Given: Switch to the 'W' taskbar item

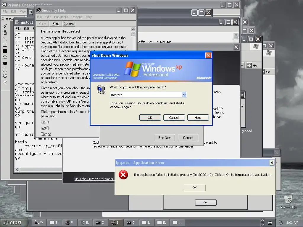Looking at the screenshot, I should tap(39, 223).
